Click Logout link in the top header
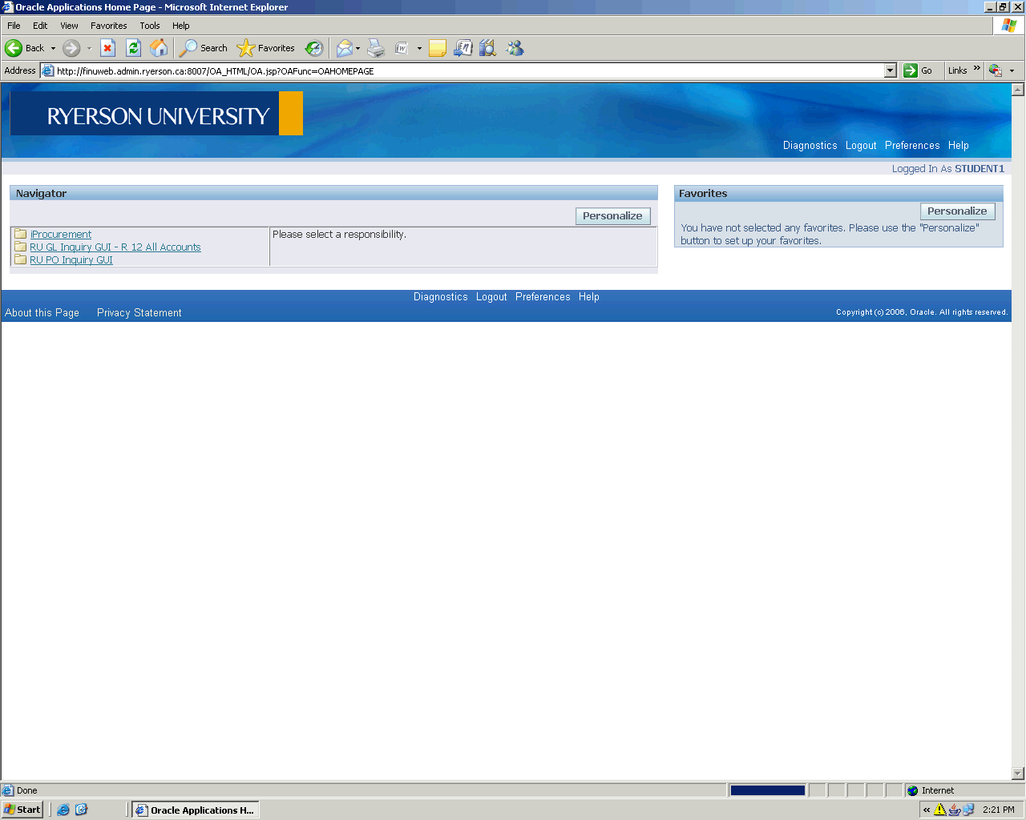The image size is (1026, 820). pyautogui.click(x=861, y=146)
